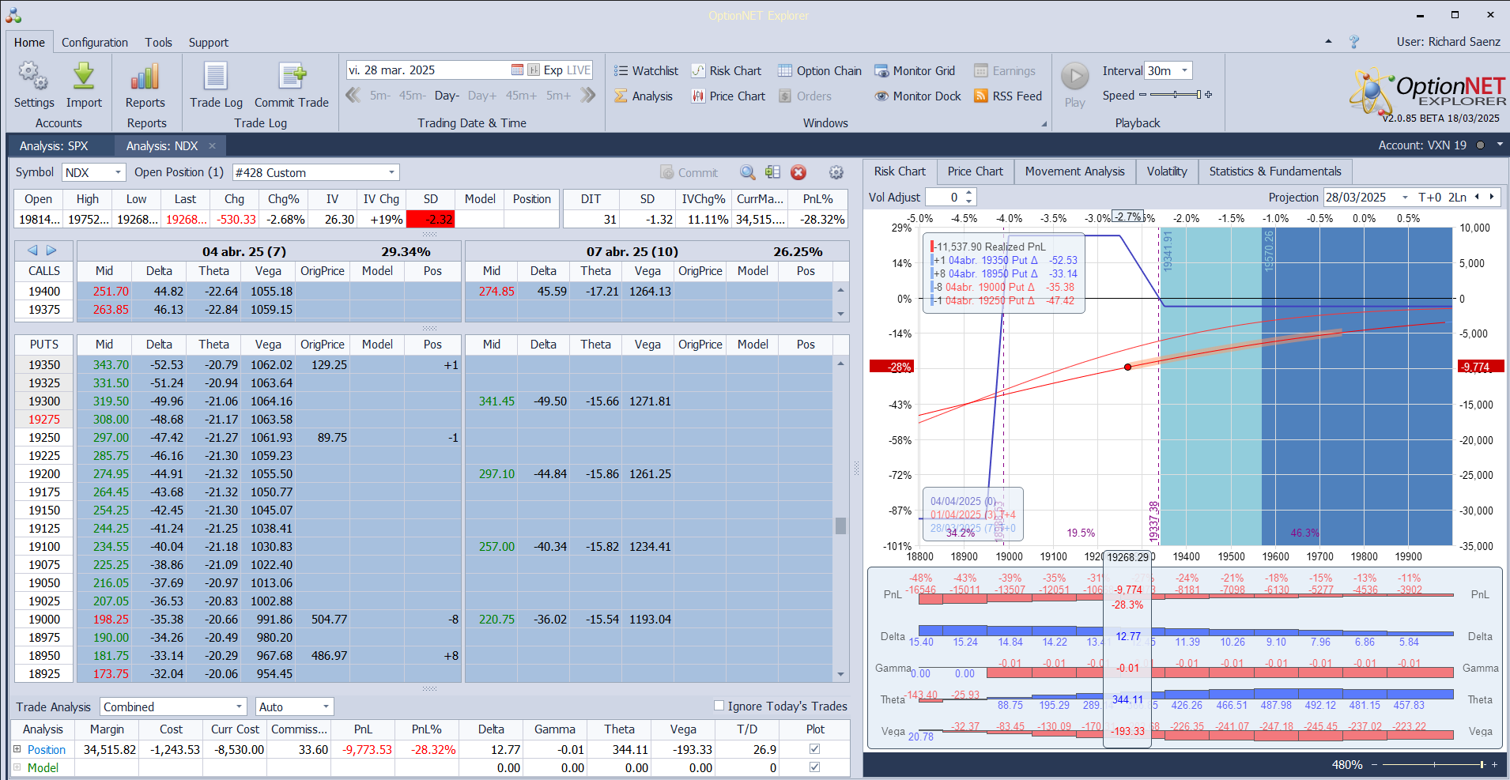Switch to Movement Analysis tab
1510x780 pixels.
click(1074, 171)
